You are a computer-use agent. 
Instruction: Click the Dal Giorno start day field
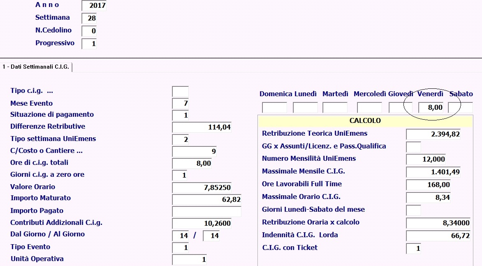pyautogui.click(x=181, y=236)
